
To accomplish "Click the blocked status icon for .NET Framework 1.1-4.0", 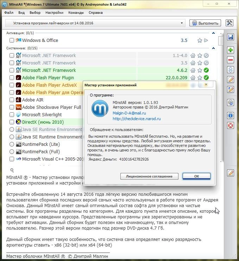I will point(206,55).
